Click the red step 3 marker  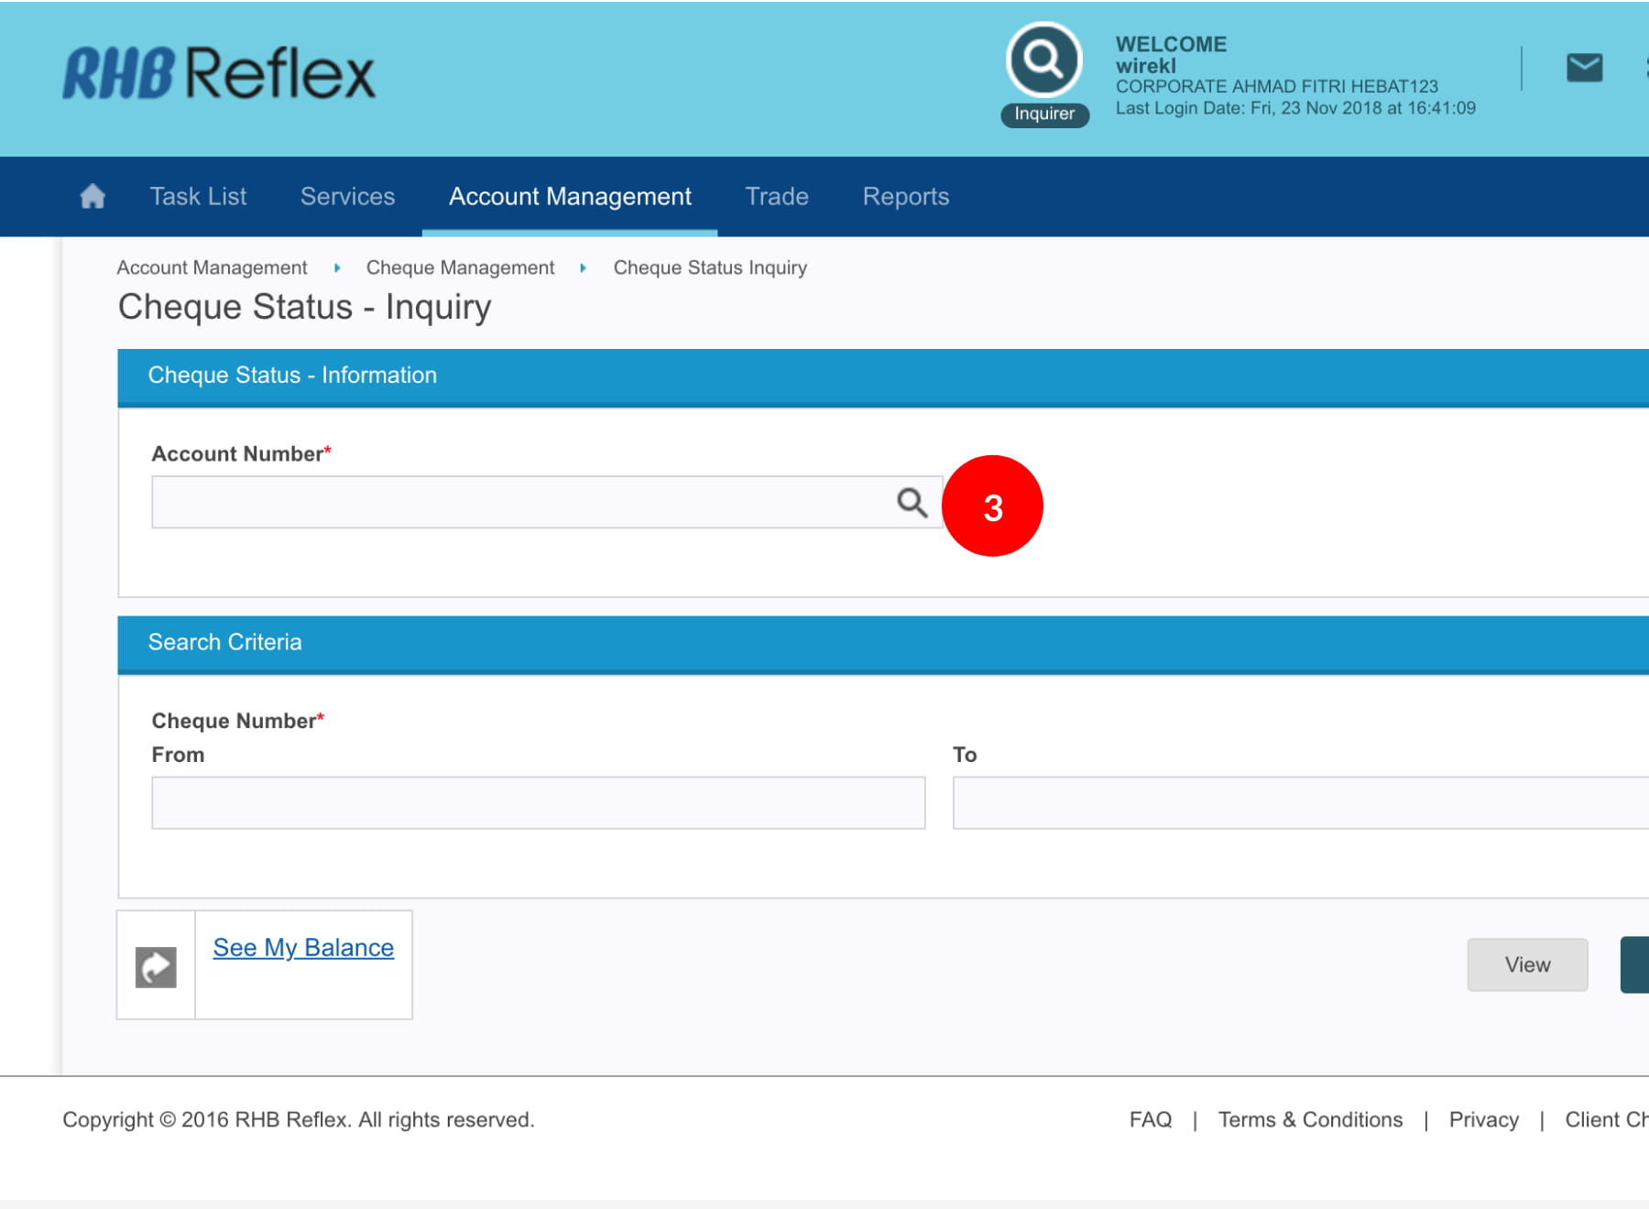pos(992,506)
